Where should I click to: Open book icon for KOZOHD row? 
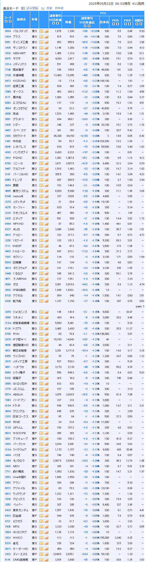[41, 81]
